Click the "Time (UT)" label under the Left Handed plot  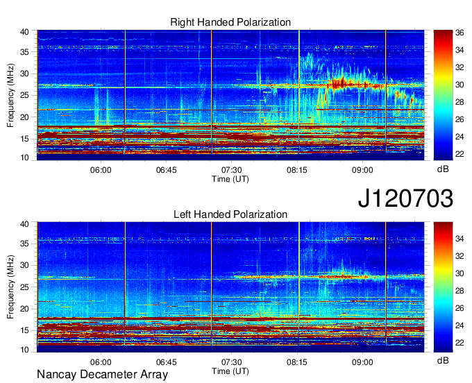pos(230,371)
